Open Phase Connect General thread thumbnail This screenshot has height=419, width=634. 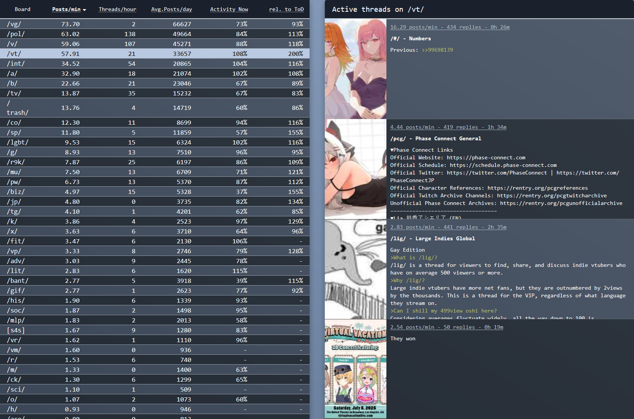(355, 169)
